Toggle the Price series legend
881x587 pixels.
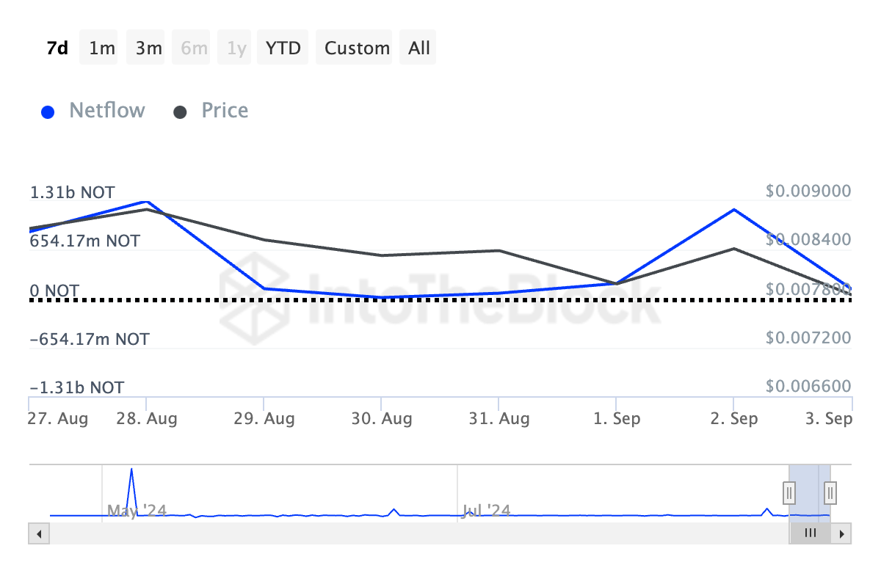click(225, 111)
